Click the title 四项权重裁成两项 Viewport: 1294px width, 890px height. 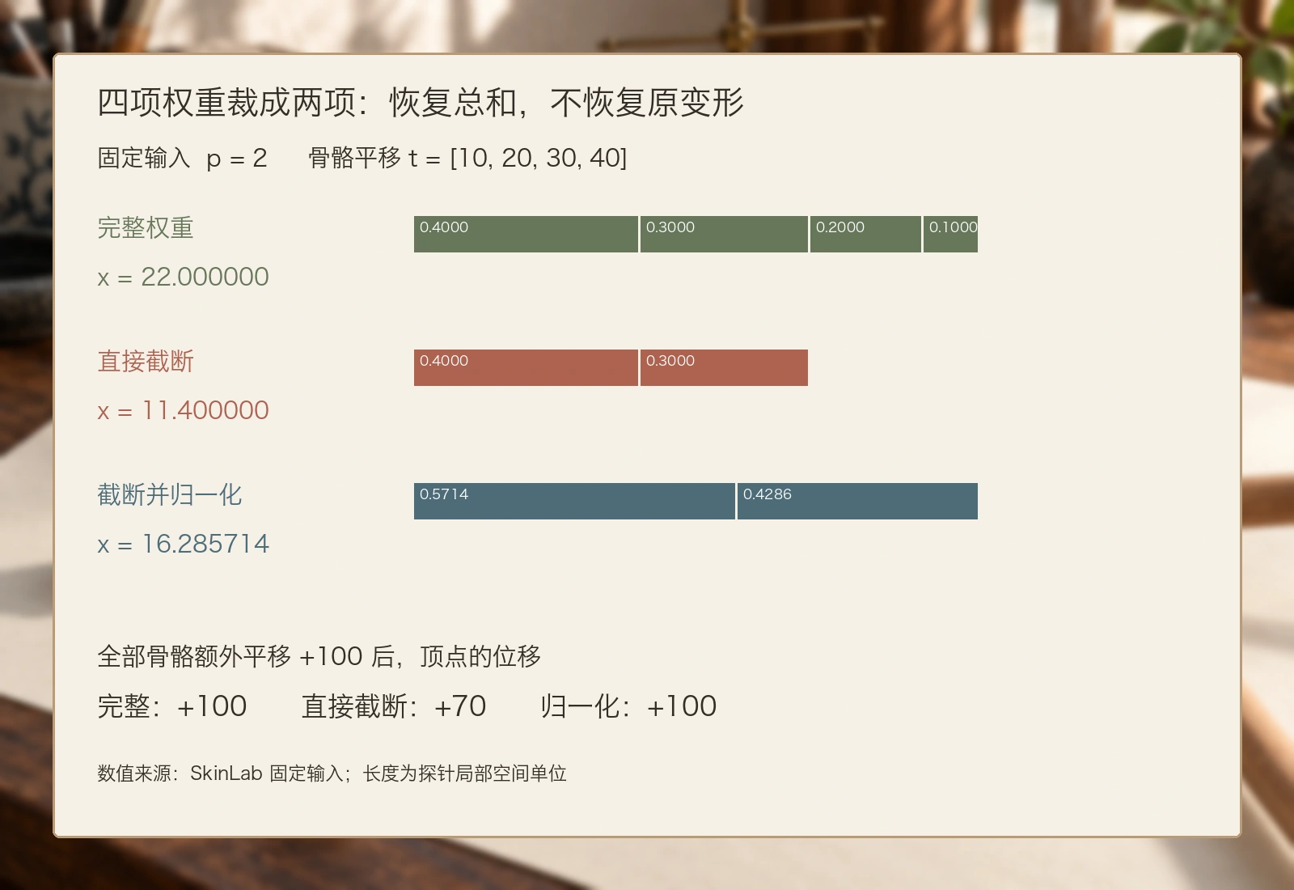pyautogui.click(x=421, y=103)
